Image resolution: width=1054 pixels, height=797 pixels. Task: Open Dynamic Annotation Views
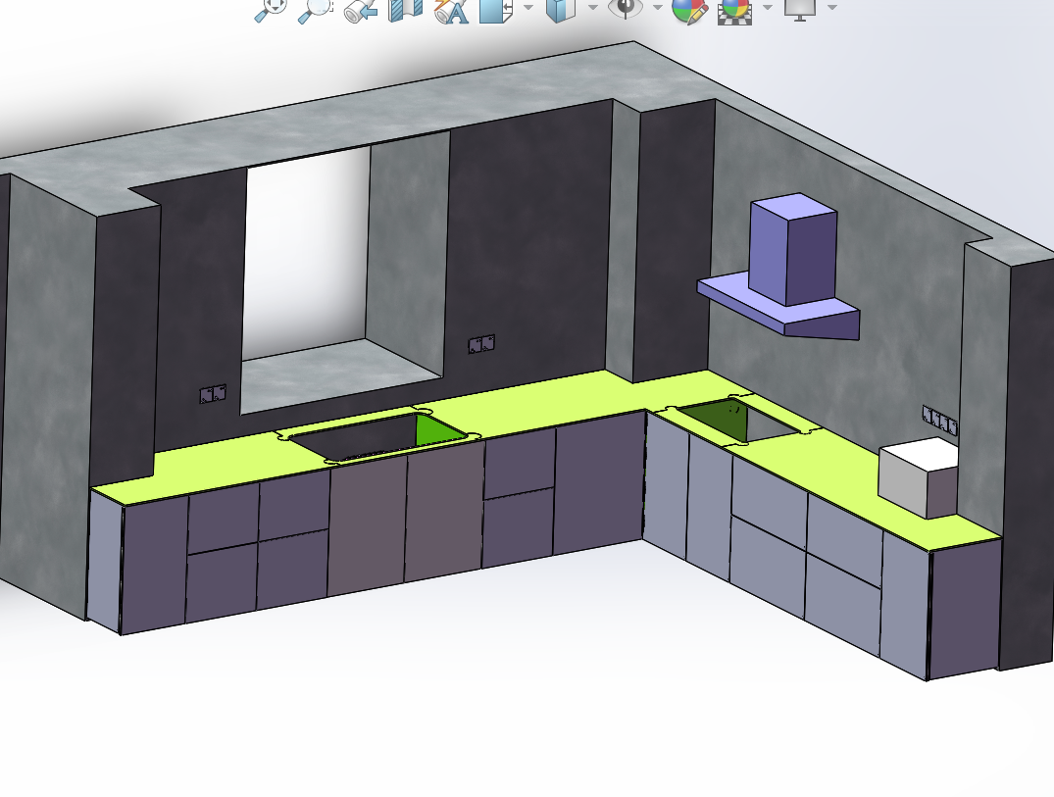pyautogui.click(x=451, y=10)
